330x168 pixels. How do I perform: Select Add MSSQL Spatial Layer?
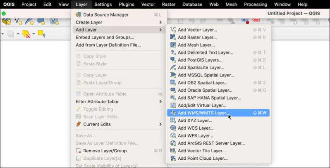218,75
